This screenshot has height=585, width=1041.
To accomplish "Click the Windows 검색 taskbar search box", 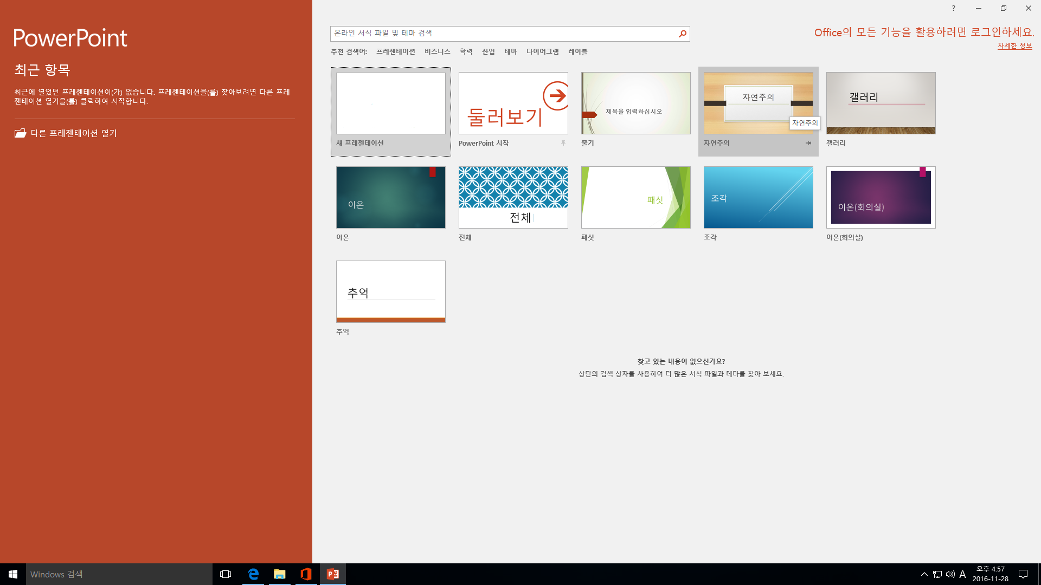I will [119, 574].
